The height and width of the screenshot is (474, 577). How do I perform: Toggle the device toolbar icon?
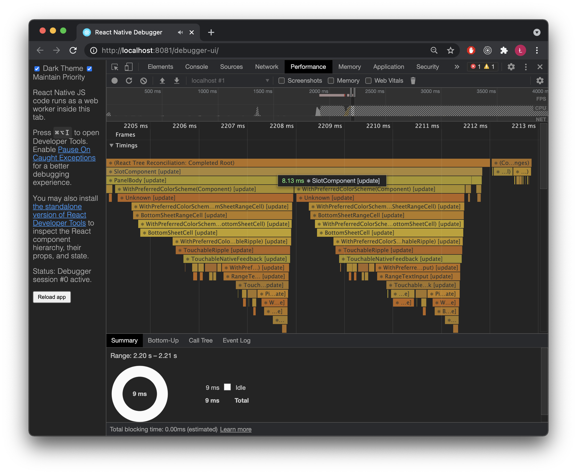pyautogui.click(x=128, y=67)
